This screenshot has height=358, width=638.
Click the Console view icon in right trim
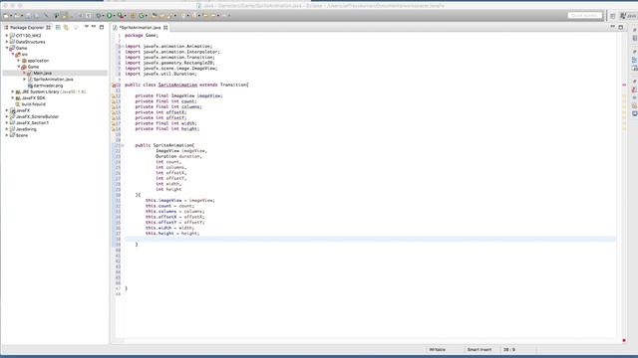click(634, 113)
